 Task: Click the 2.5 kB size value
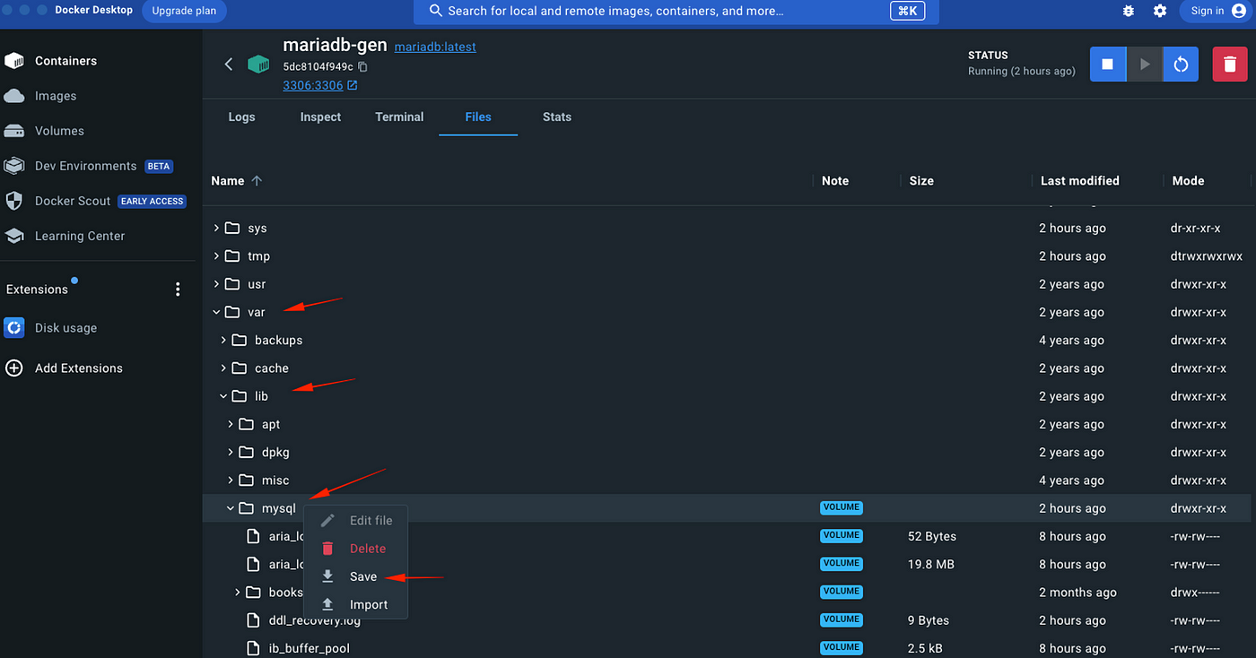pyautogui.click(x=927, y=648)
